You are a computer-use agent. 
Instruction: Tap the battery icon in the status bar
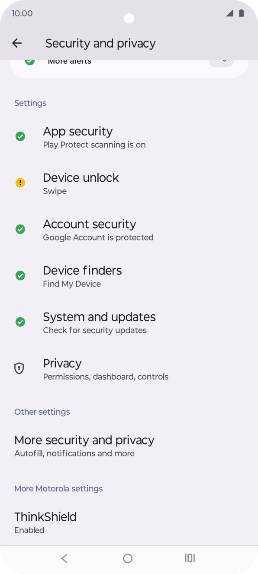coord(241,13)
